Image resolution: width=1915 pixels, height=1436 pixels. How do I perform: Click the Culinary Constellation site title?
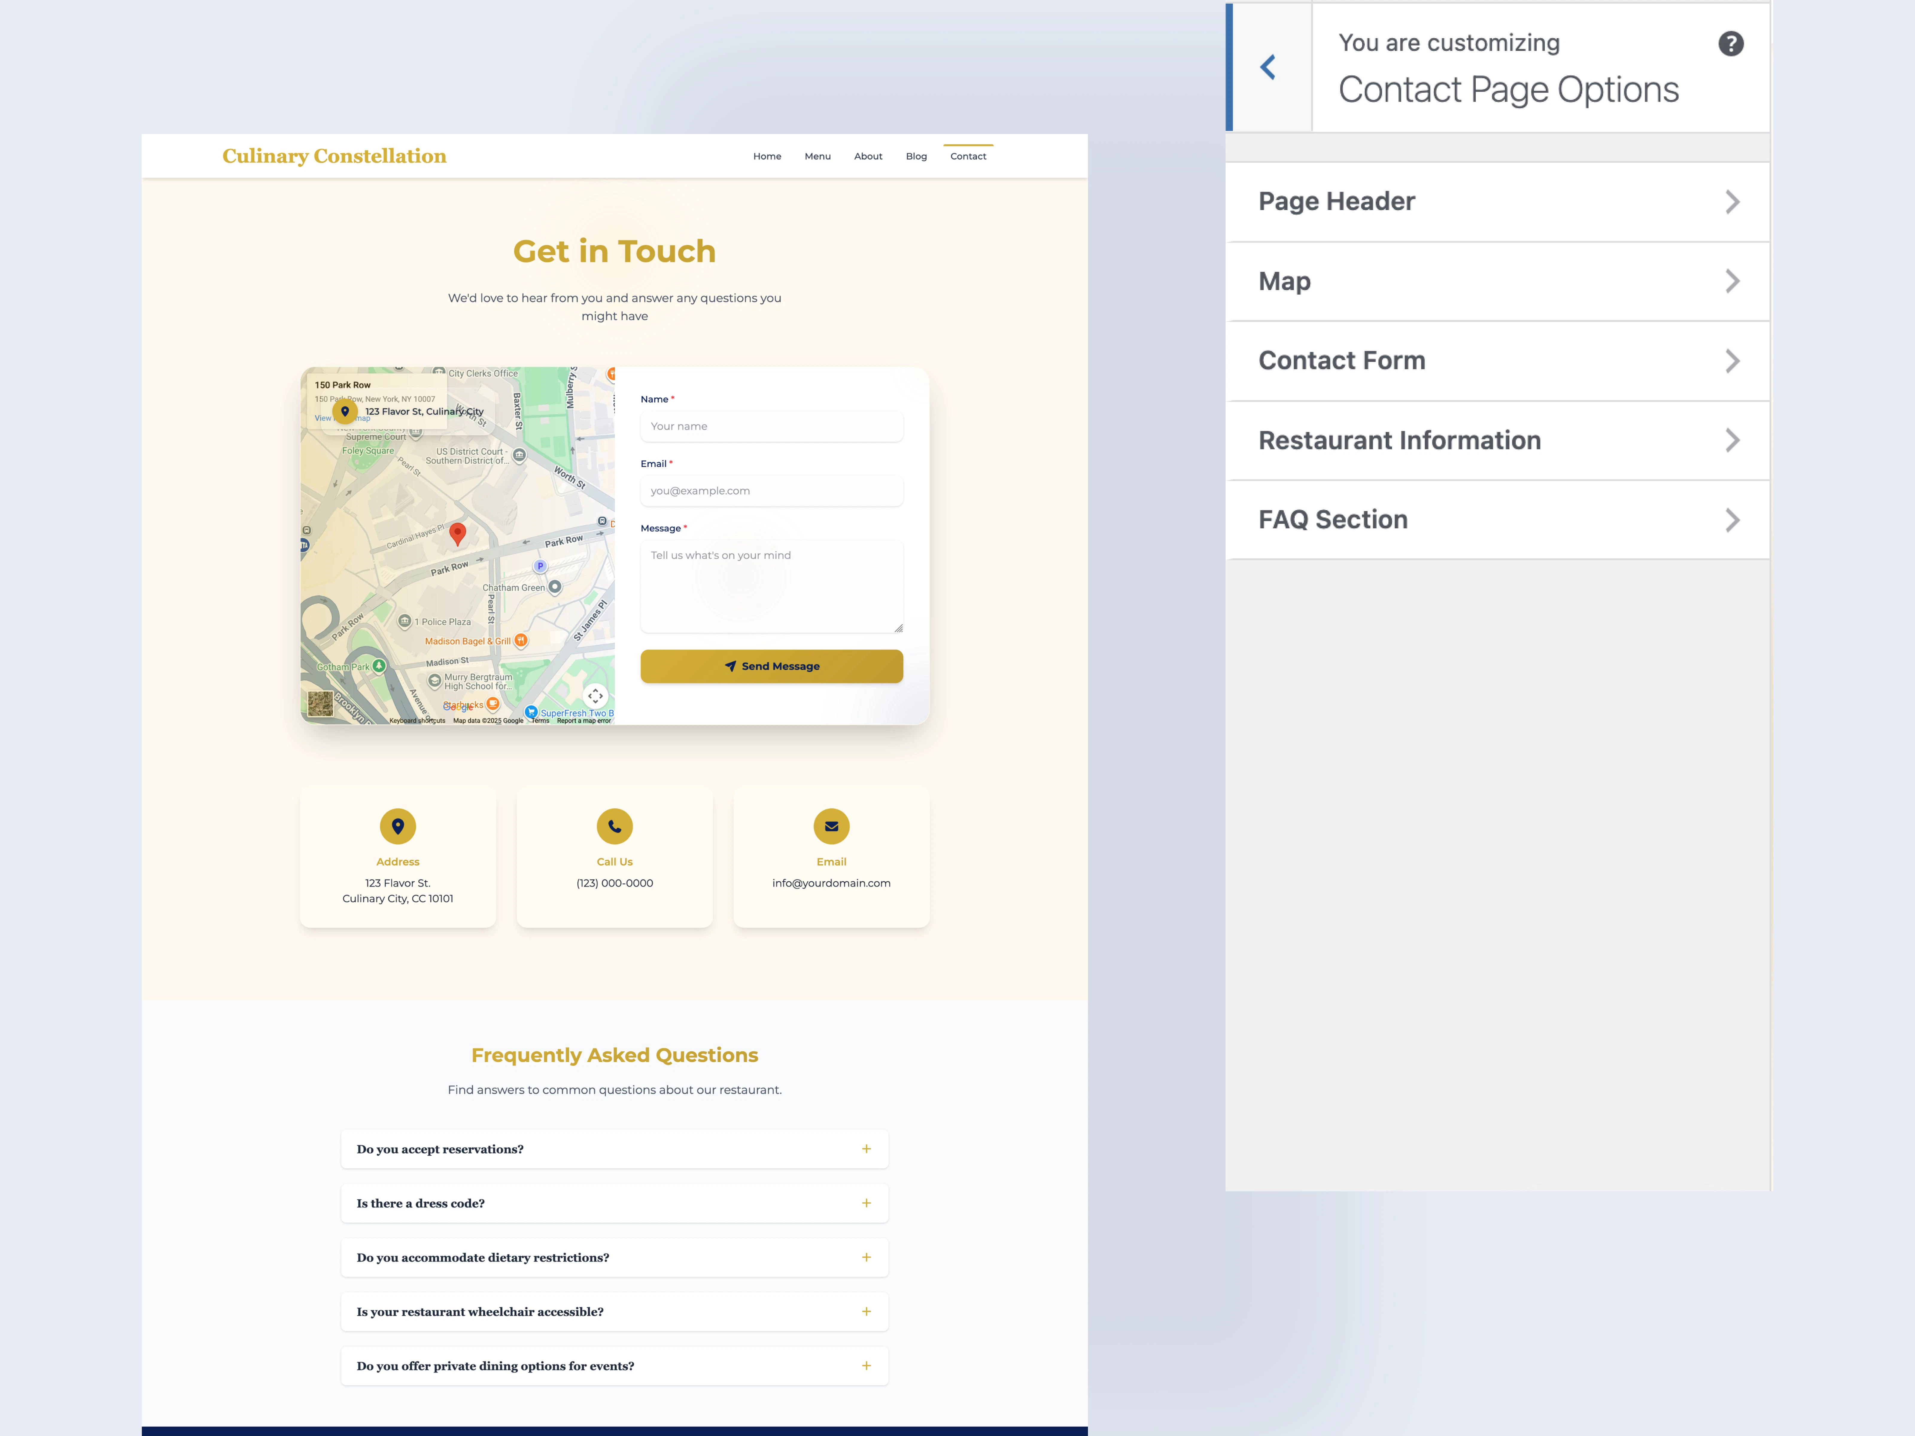click(334, 156)
